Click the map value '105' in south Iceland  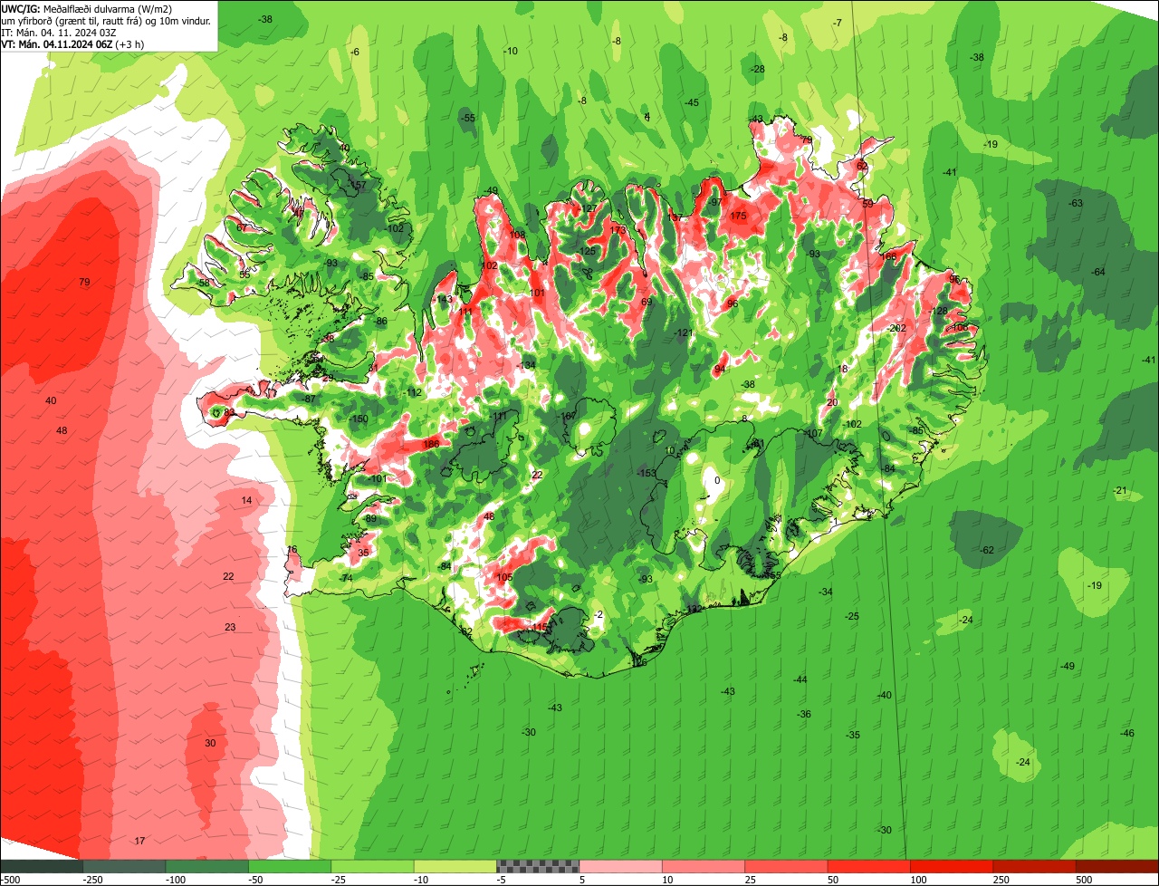[x=504, y=577]
